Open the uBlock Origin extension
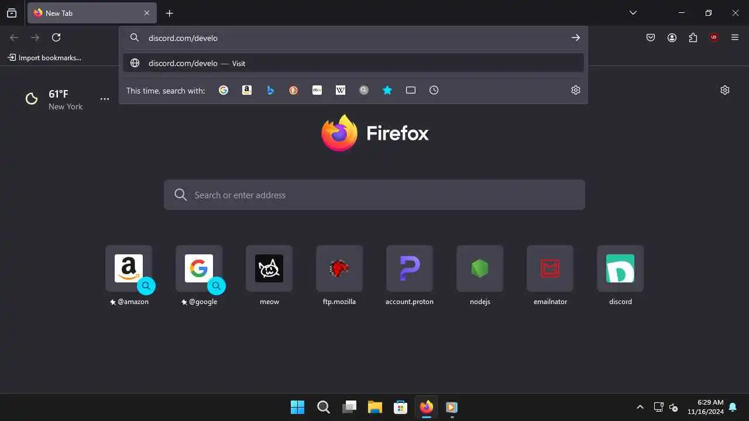This screenshot has width=749, height=421. click(714, 37)
